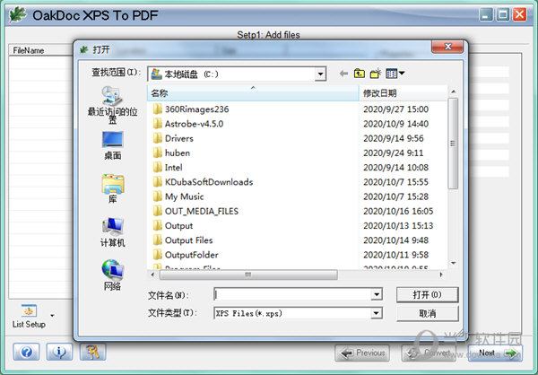Open the tools settings button in OakDoc

pos(93,352)
